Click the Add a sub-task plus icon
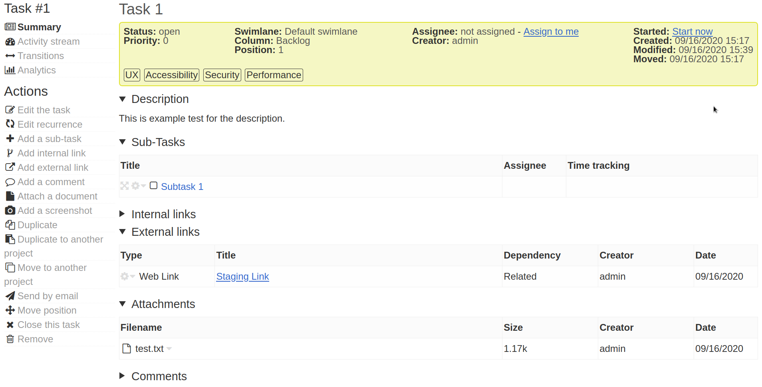 [10, 138]
